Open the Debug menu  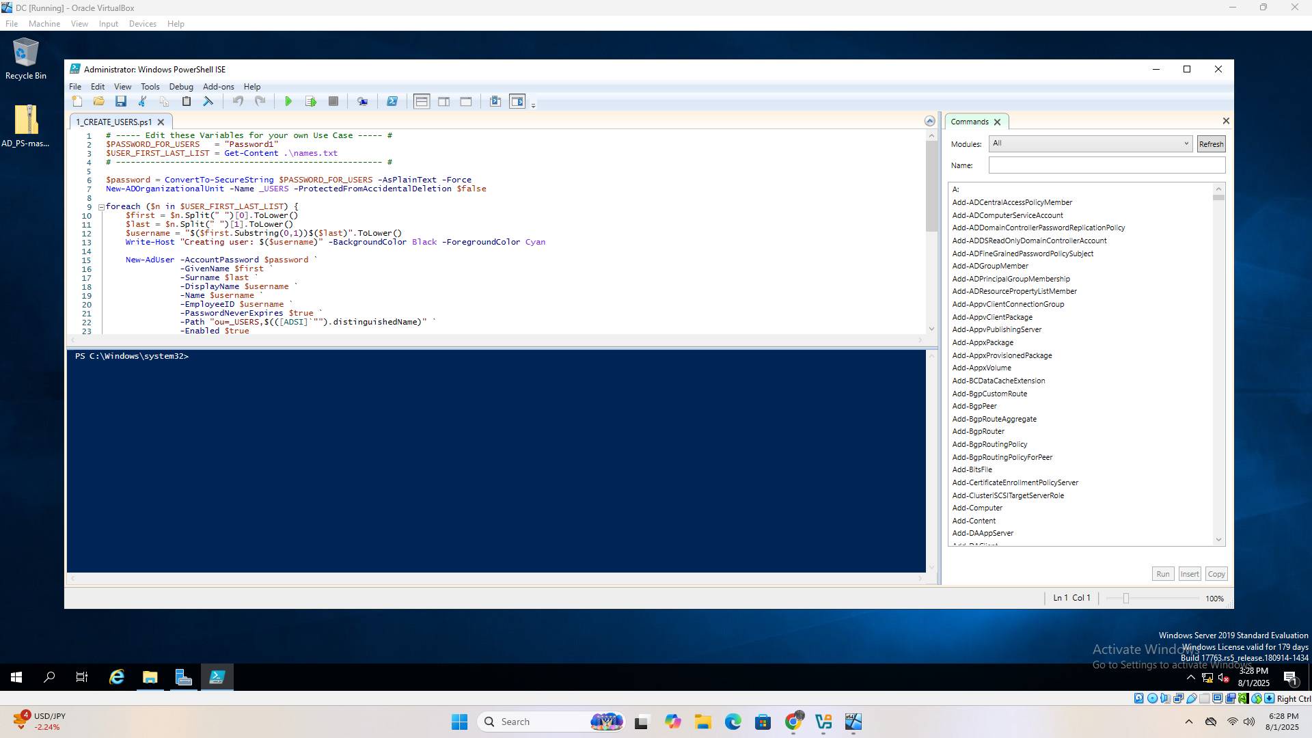point(181,87)
